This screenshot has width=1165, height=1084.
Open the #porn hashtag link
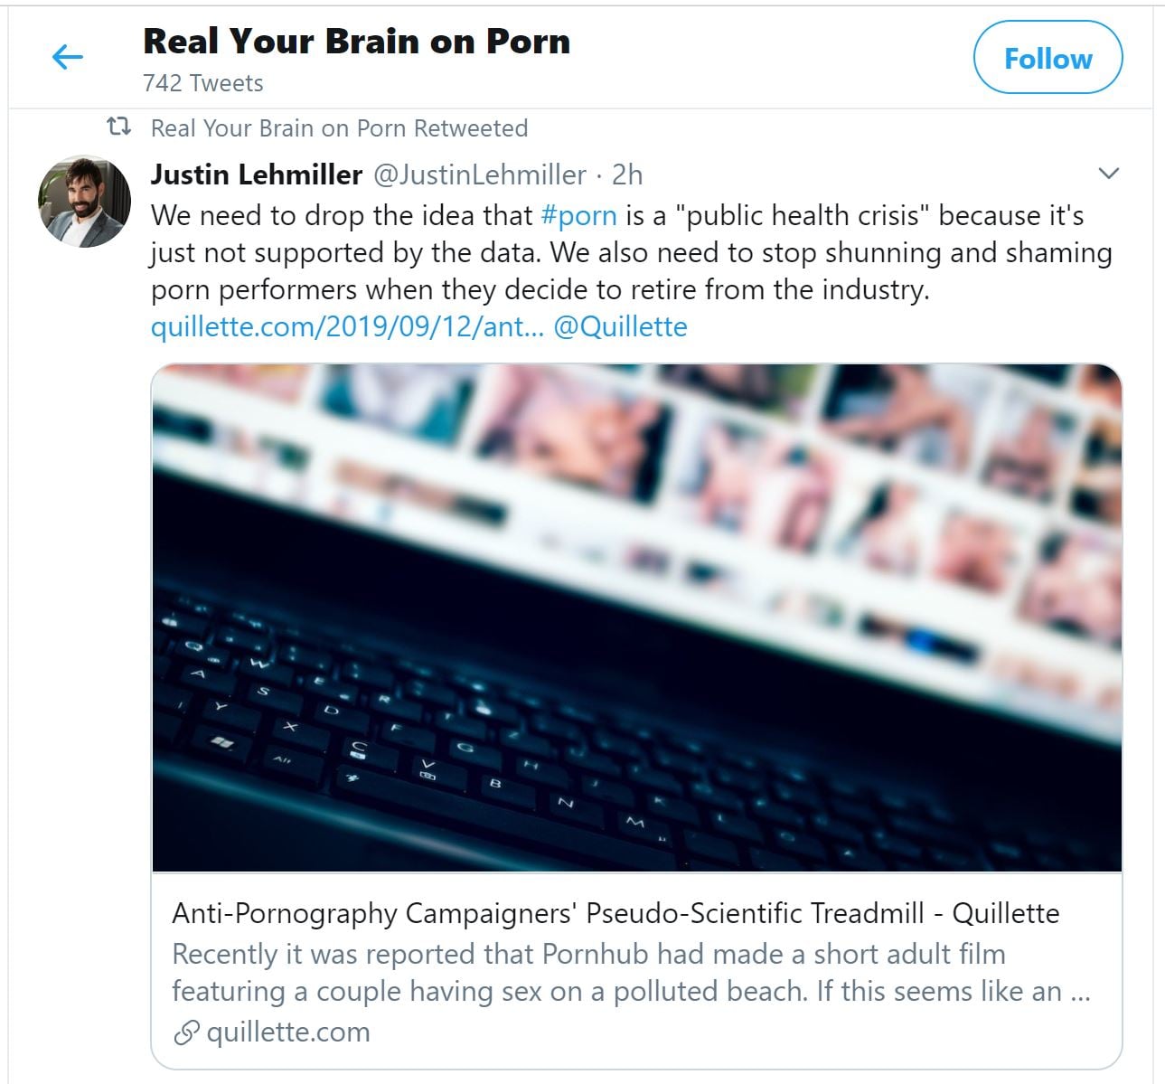[x=578, y=215]
